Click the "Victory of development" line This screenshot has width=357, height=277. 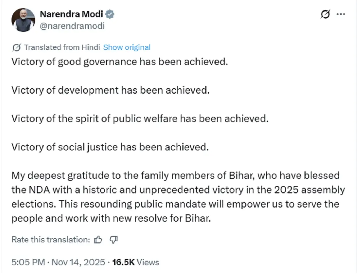[110, 90]
